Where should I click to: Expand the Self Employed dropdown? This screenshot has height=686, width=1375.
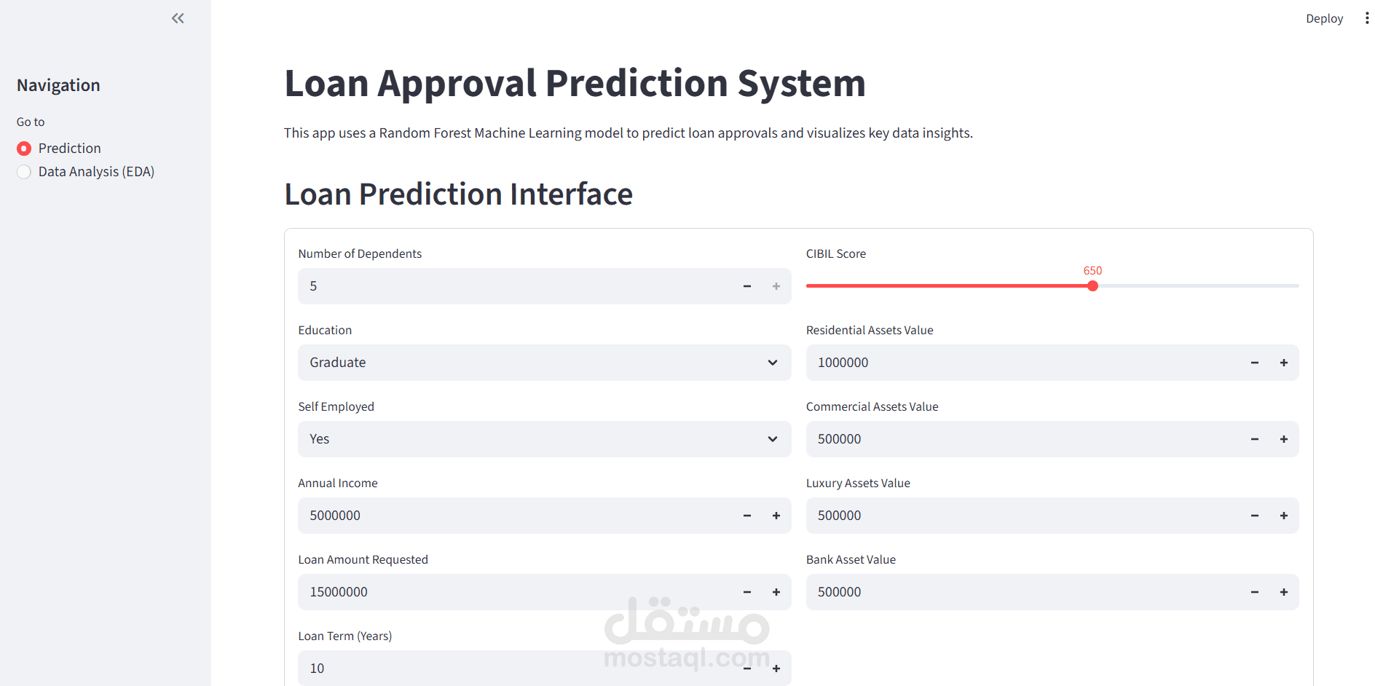543,439
